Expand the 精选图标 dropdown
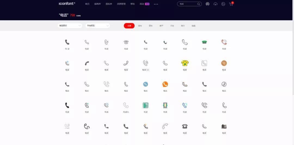294x145 pixels. point(70,26)
